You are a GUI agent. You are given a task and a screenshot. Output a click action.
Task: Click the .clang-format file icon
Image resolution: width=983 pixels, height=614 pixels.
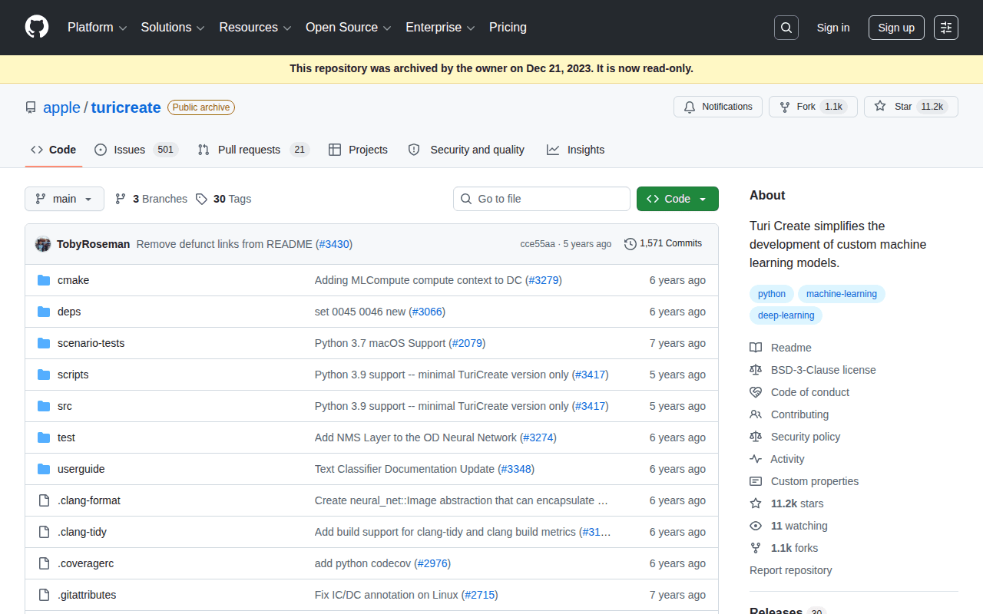[x=44, y=500]
